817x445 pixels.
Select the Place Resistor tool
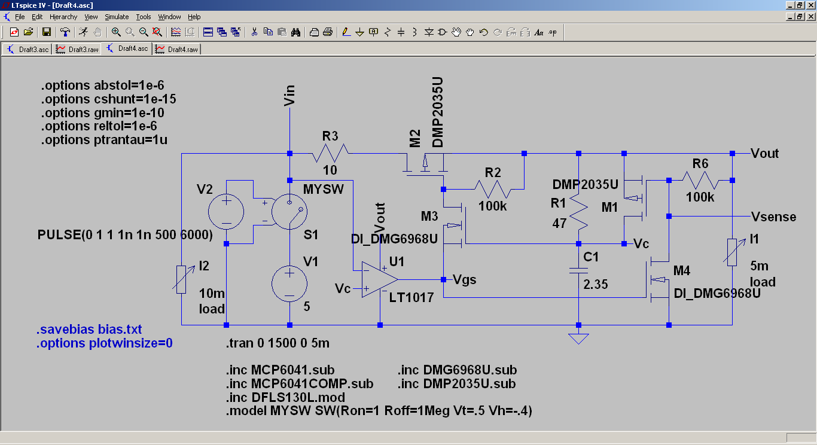click(x=388, y=32)
